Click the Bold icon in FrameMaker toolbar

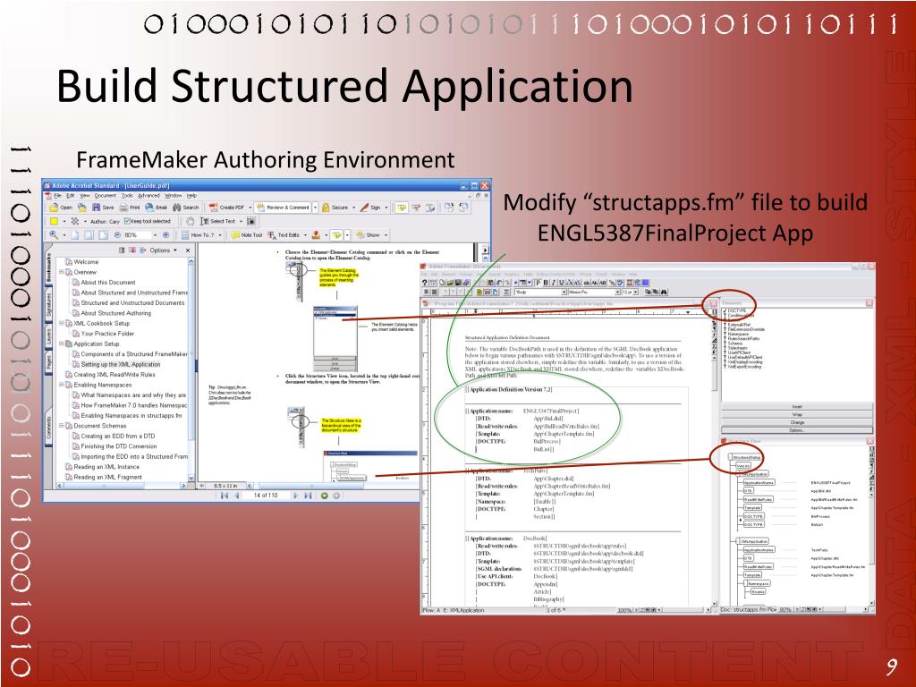click(x=546, y=283)
